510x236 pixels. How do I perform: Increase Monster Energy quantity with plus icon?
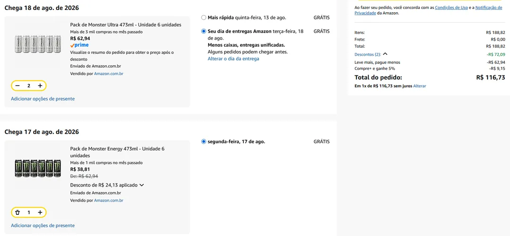click(40, 212)
